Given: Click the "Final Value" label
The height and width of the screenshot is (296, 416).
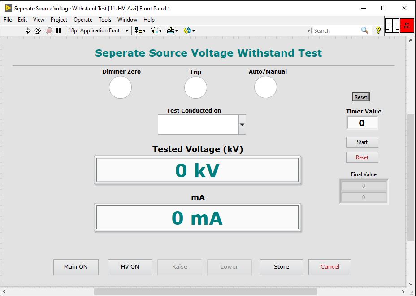Looking at the screenshot, I should pyautogui.click(x=364, y=174).
